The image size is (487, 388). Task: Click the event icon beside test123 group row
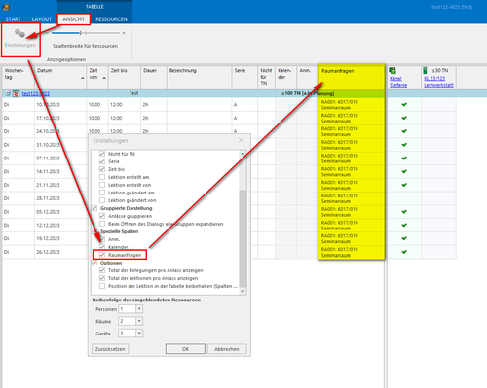(16, 93)
